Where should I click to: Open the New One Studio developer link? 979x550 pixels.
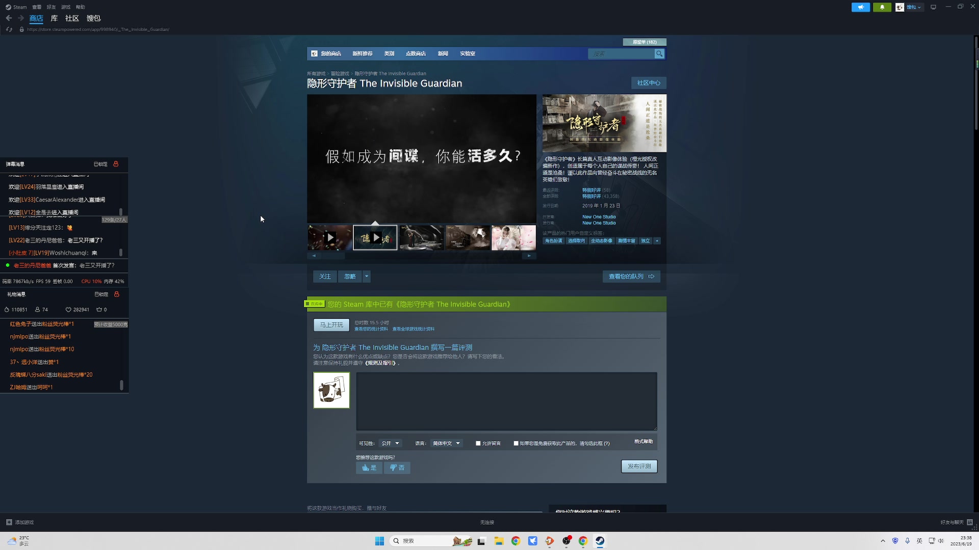coord(599,217)
